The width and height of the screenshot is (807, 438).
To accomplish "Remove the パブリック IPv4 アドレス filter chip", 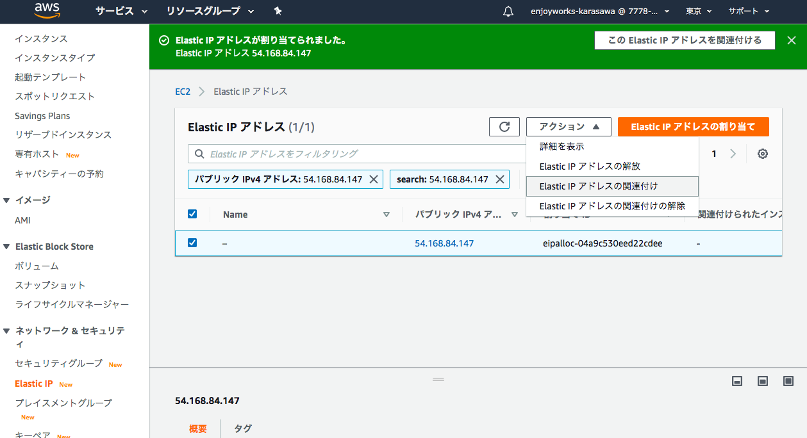I will [374, 179].
